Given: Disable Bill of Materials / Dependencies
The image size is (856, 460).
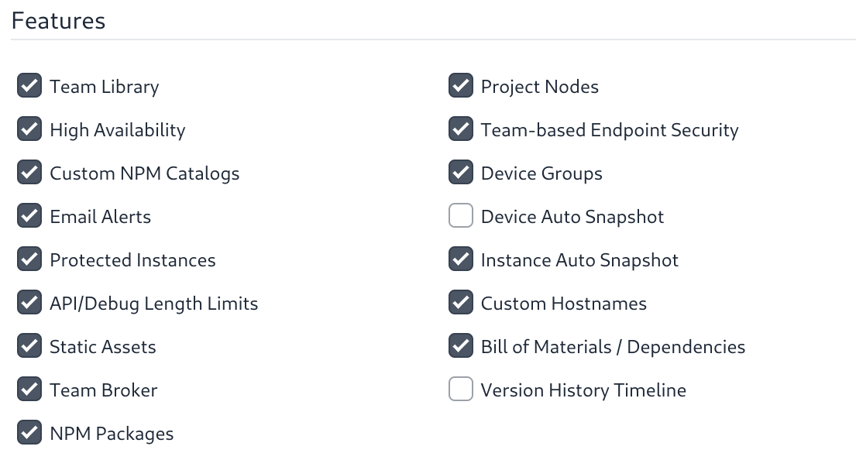Looking at the screenshot, I should [460, 346].
